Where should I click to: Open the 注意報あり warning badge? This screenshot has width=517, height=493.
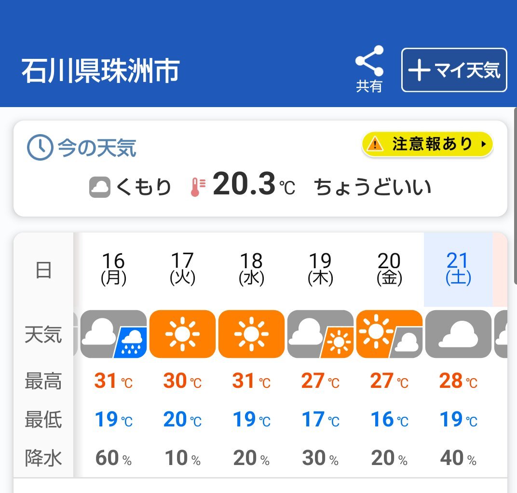pyautogui.click(x=427, y=144)
